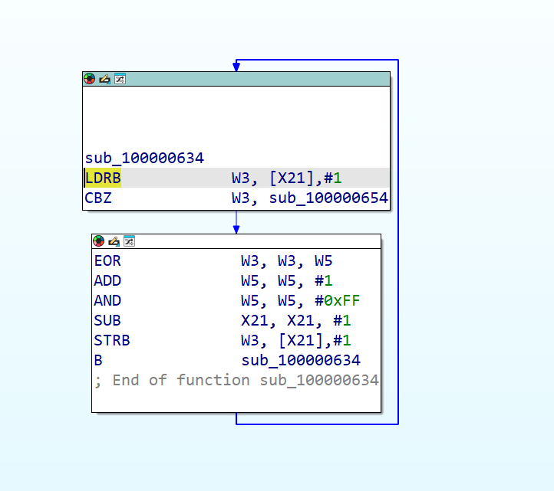This screenshot has width=554, height=491.
Task: Click the CBZ instruction mnemonic
Action: click(x=97, y=198)
